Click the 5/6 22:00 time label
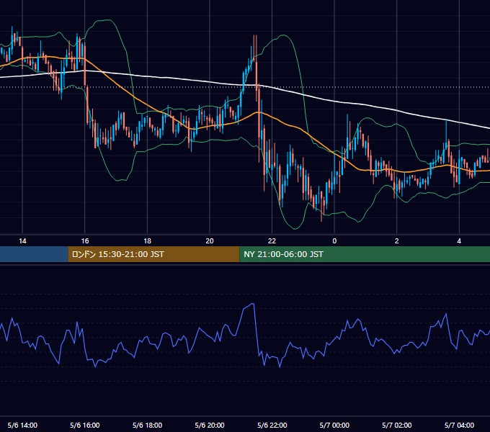Viewport: 490px width, 432px height. coord(272,425)
